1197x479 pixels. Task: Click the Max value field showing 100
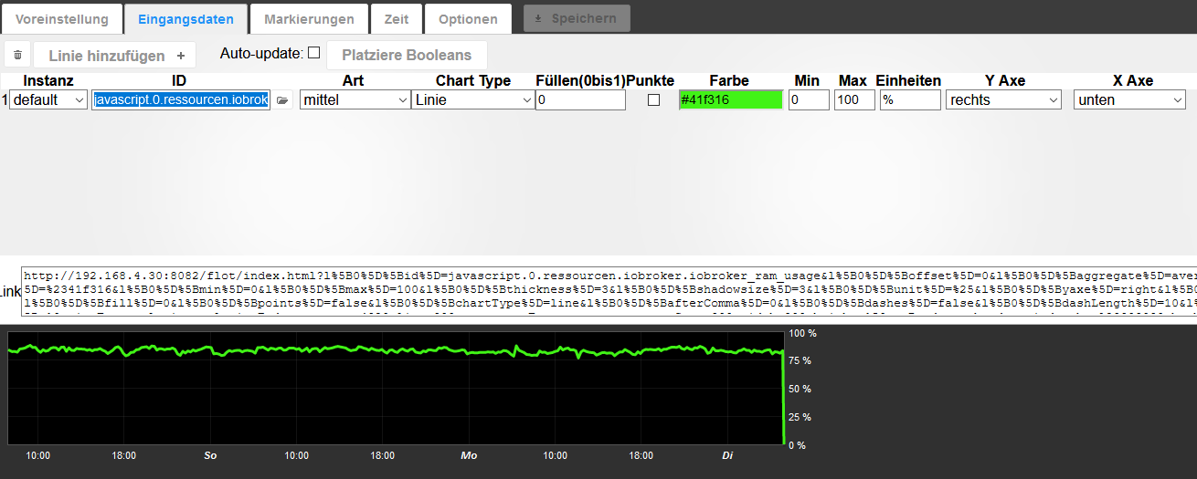coord(854,99)
